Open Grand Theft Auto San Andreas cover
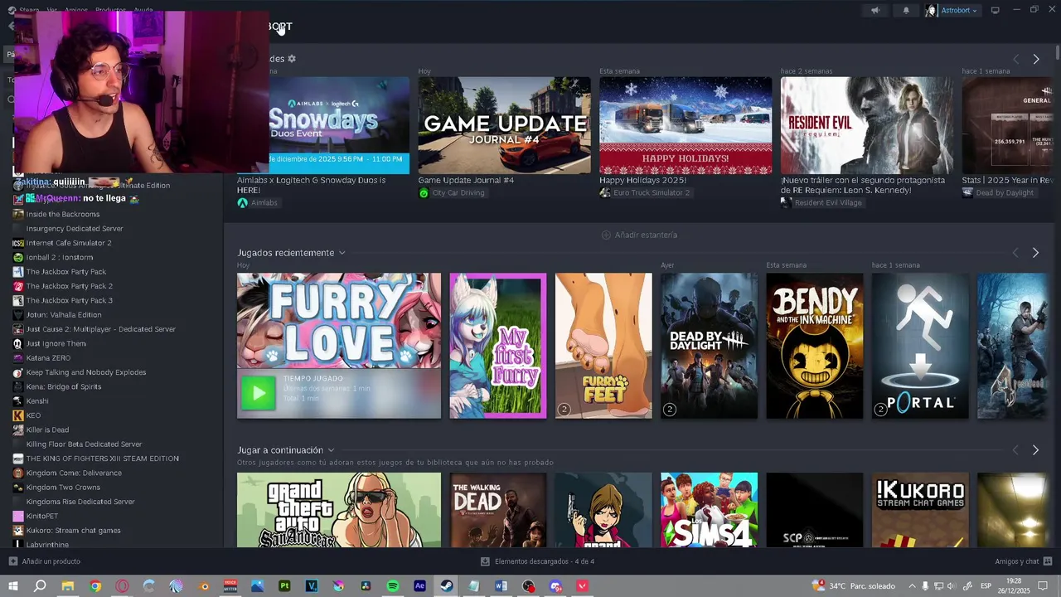The width and height of the screenshot is (1061, 597). click(339, 510)
